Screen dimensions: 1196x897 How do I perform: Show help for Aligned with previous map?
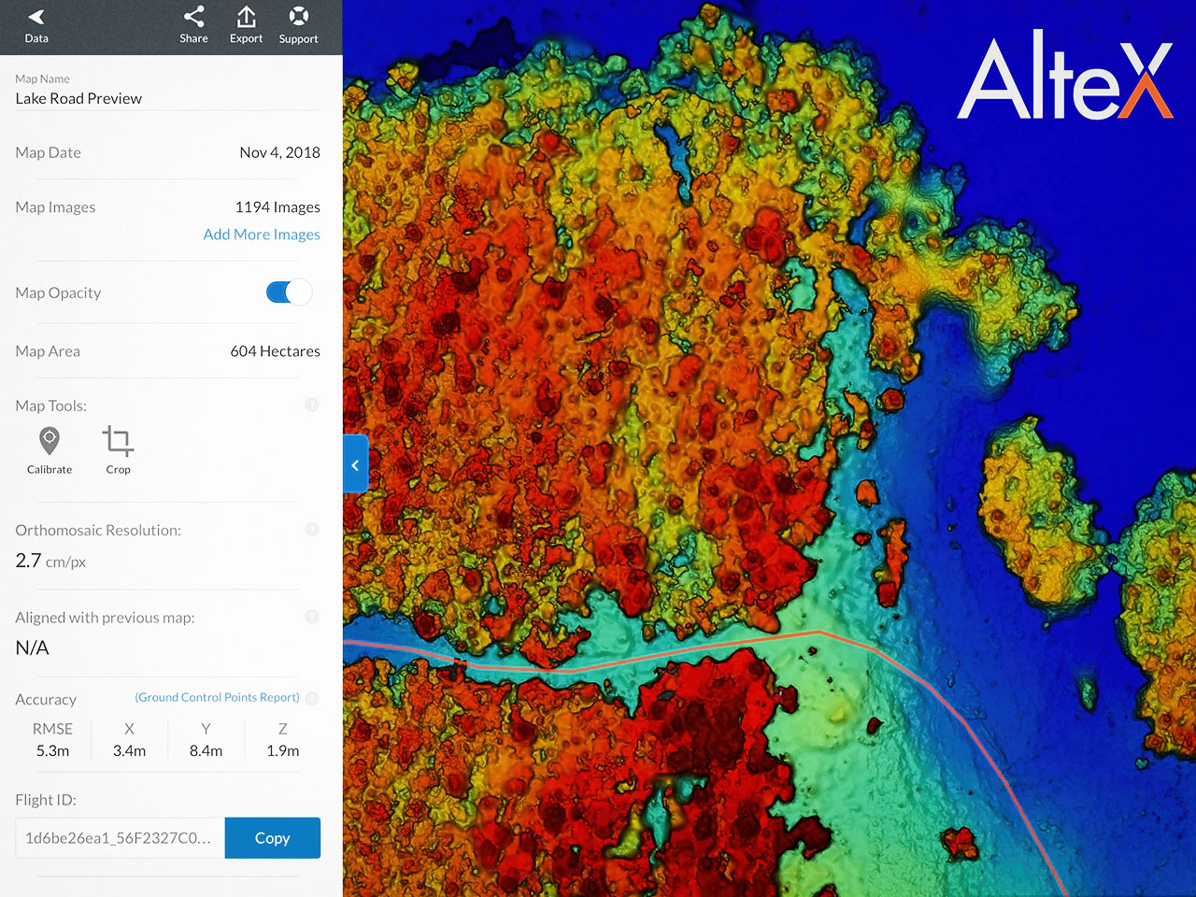point(312,617)
